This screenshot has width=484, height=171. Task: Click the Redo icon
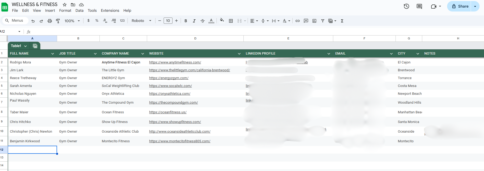tap(41, 21)
